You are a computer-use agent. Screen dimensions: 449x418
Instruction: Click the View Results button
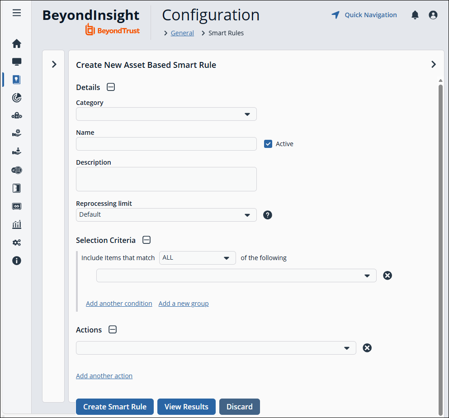tap(186, 407)
